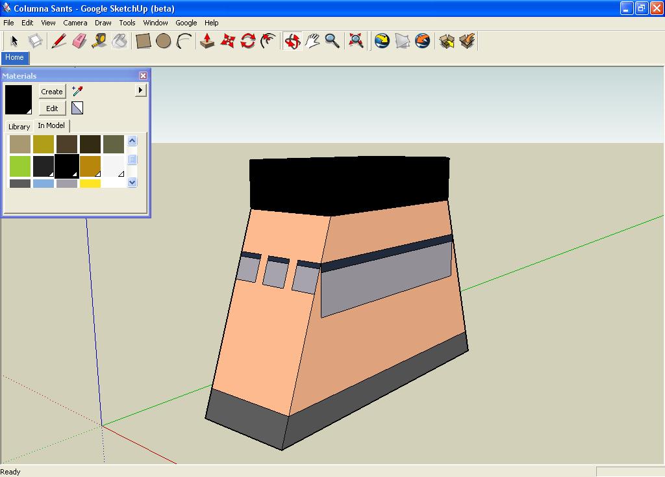Close the Materials panel
The width and height of the screenshot is (665, 477).
coord(143,76)
